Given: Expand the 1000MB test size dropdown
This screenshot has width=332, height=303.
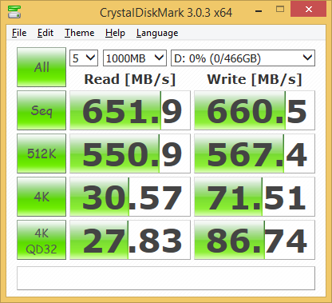Looking at the screenshot, I should coord(135,58).
